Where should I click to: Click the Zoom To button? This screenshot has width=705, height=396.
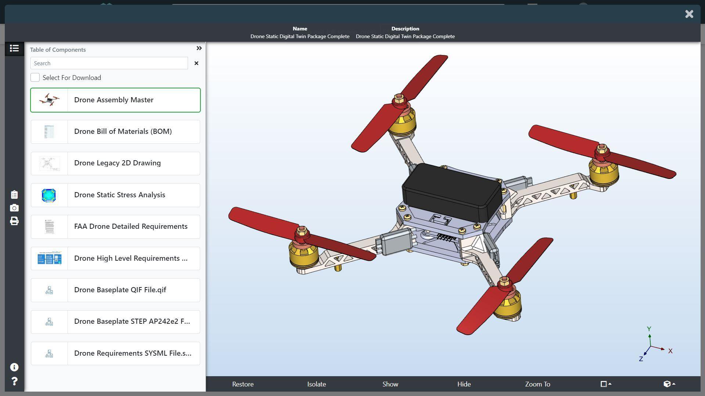(538, 384)
